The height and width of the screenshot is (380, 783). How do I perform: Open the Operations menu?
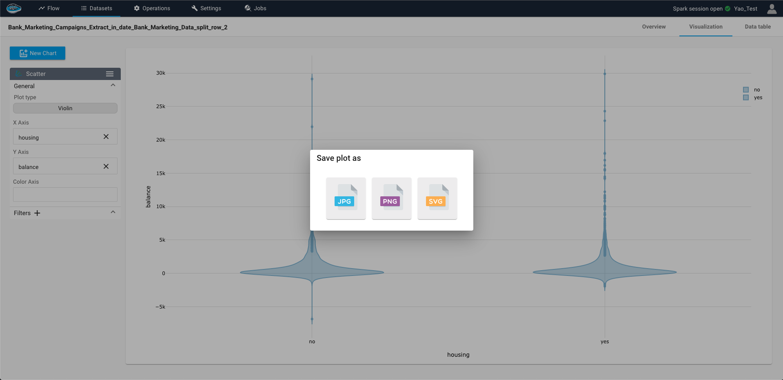pos(152,8)
